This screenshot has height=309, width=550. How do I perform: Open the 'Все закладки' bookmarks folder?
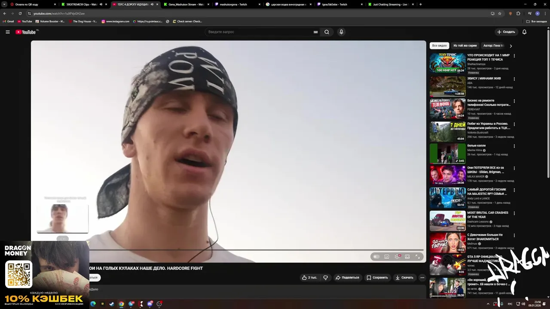(x=536, y=21)
